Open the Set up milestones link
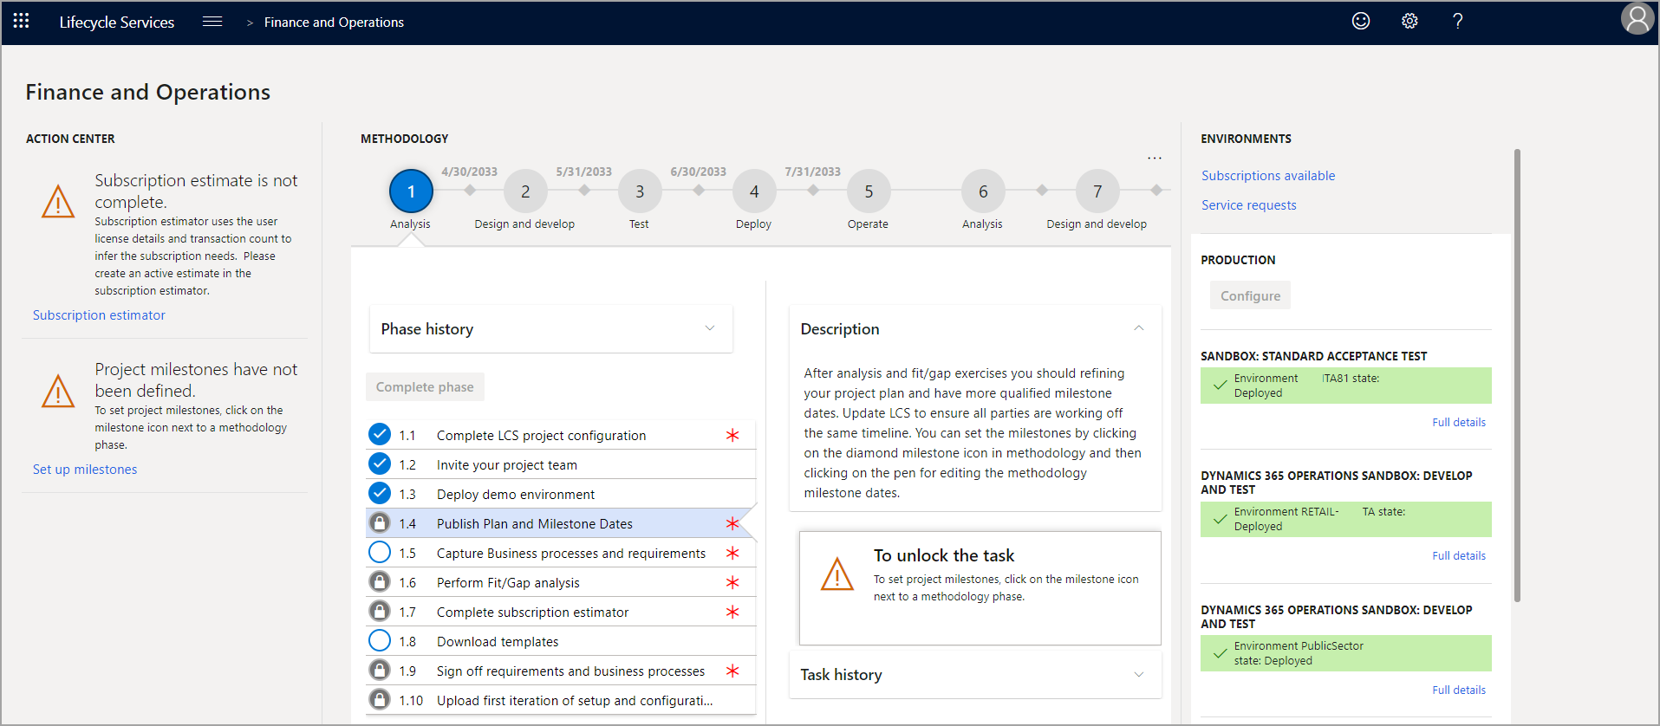Screen dimensions: 1660x726 (x=85, y=470)
